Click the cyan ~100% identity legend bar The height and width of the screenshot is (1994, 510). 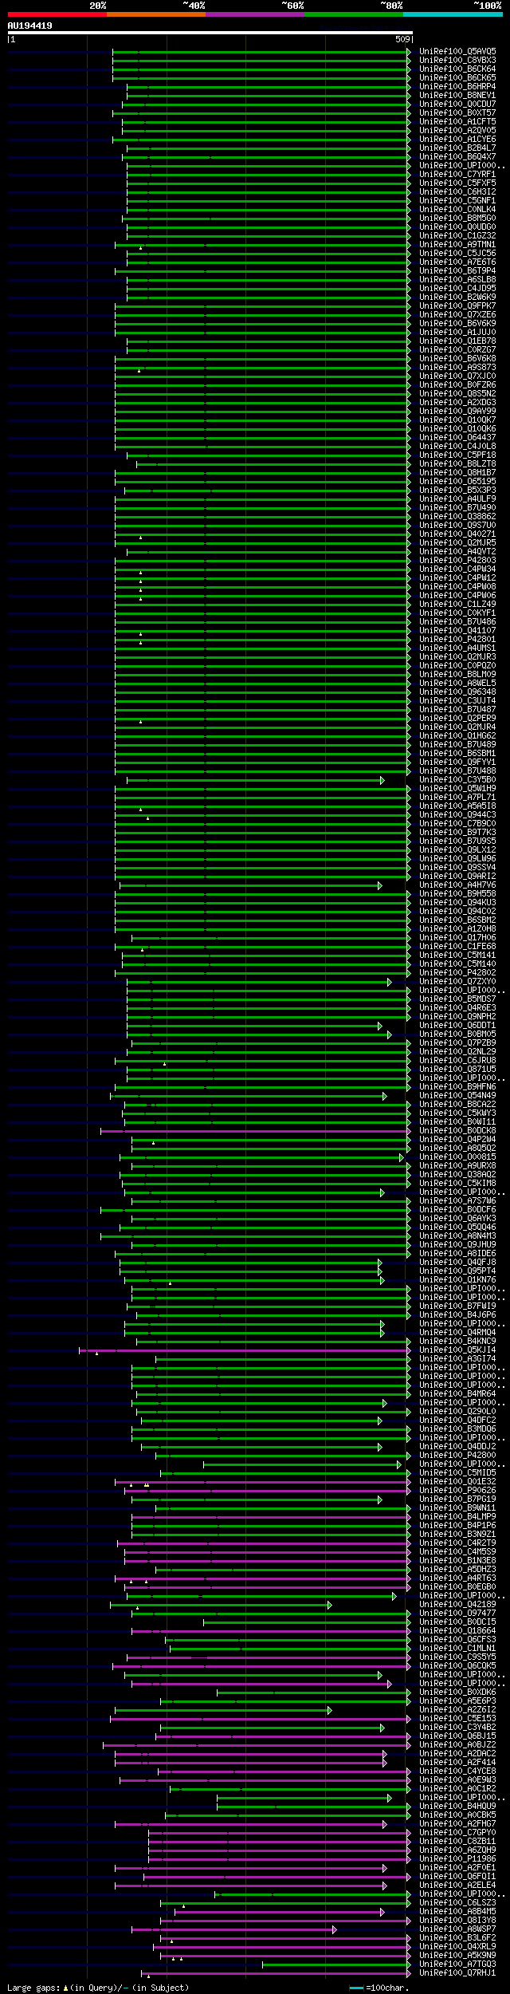(453, 14)
